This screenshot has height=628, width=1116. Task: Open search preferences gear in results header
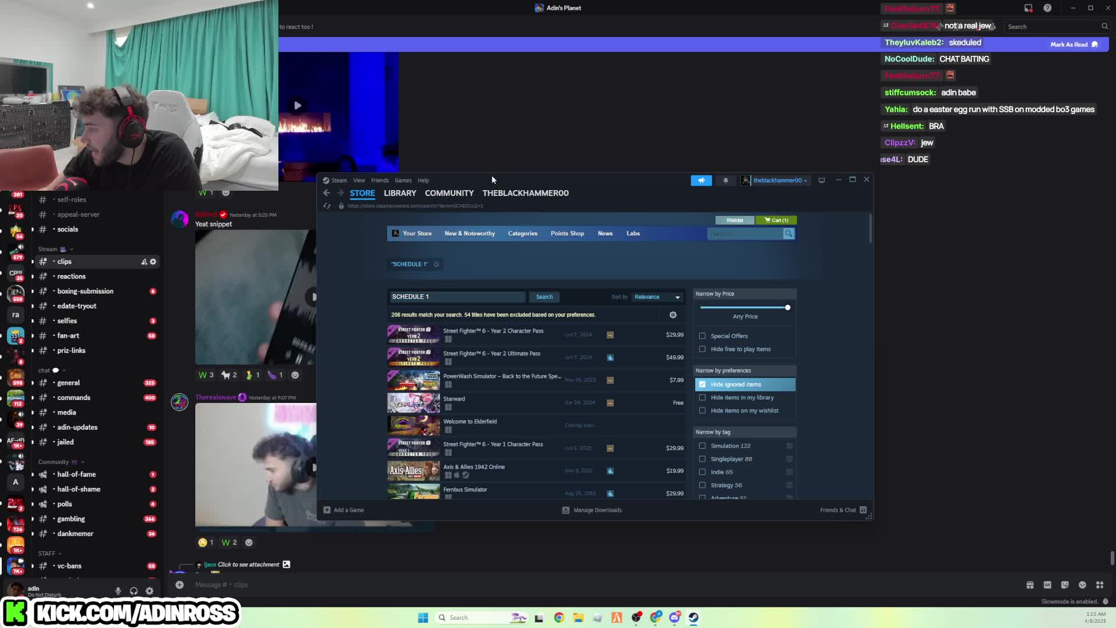coord(673,315)
